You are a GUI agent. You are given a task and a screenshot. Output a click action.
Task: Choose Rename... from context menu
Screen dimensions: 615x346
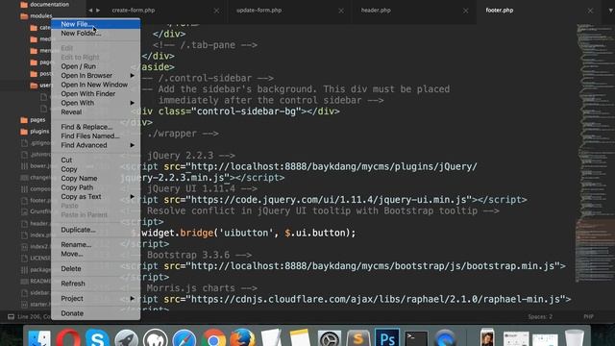point(96,244)
